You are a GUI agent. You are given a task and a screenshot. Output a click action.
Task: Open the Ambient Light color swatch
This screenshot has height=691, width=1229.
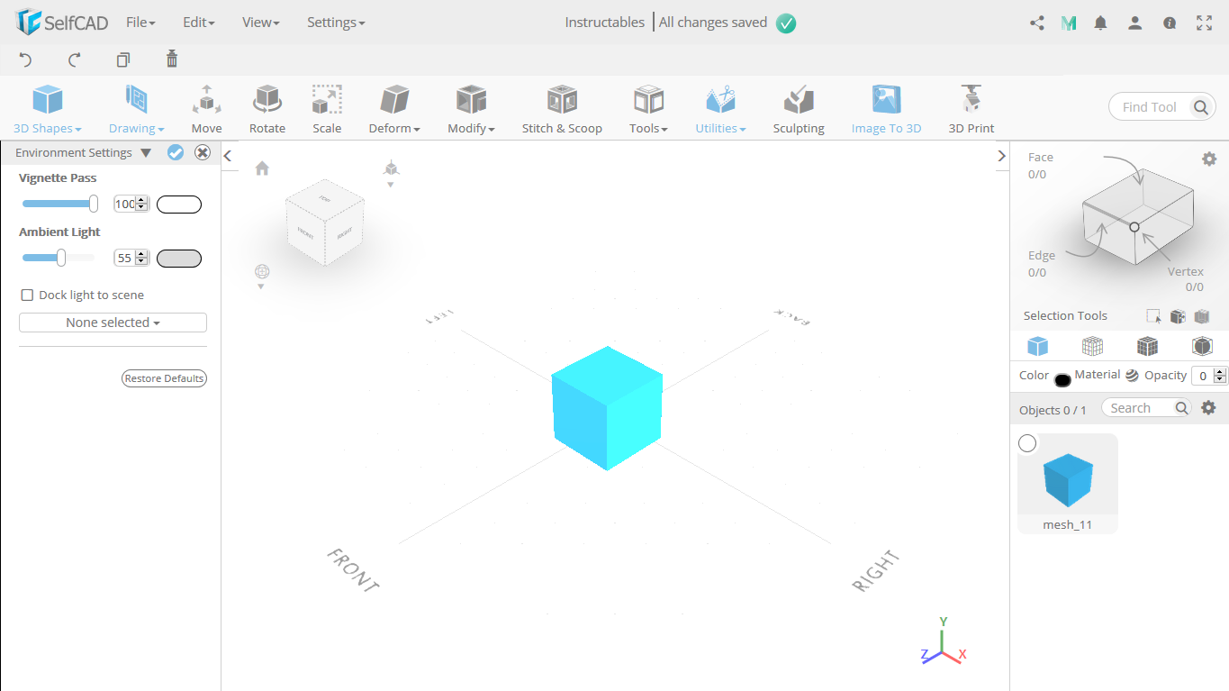[179, 259]
